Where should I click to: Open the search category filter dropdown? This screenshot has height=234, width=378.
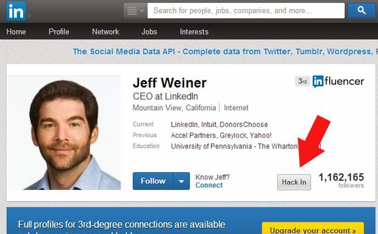tap(135, 10)
